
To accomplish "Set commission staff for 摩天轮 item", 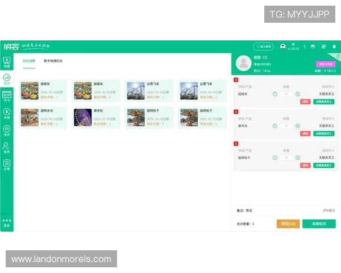I will [324, 134].
